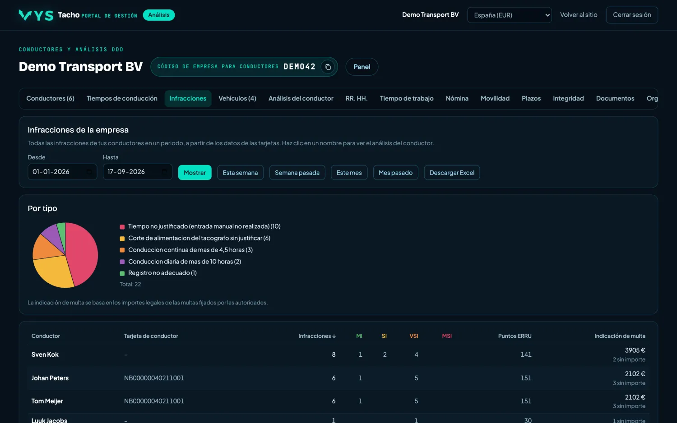Viewport: 677px width, 423px height.
Task: Open calendar picker in Desde date field
Action: pos(89,172)
